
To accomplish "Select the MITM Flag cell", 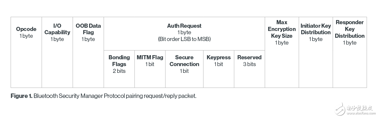I will [x=150, y=60].
